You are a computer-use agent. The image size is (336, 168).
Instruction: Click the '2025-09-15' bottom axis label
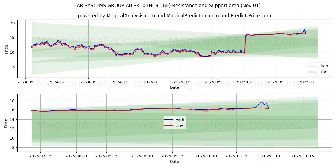click(x=172, y=157)
